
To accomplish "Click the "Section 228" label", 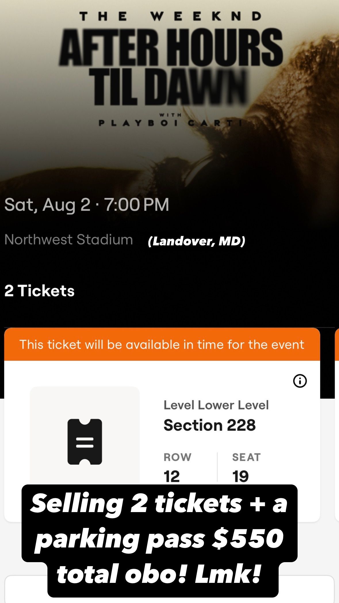I will coord(209,425).
